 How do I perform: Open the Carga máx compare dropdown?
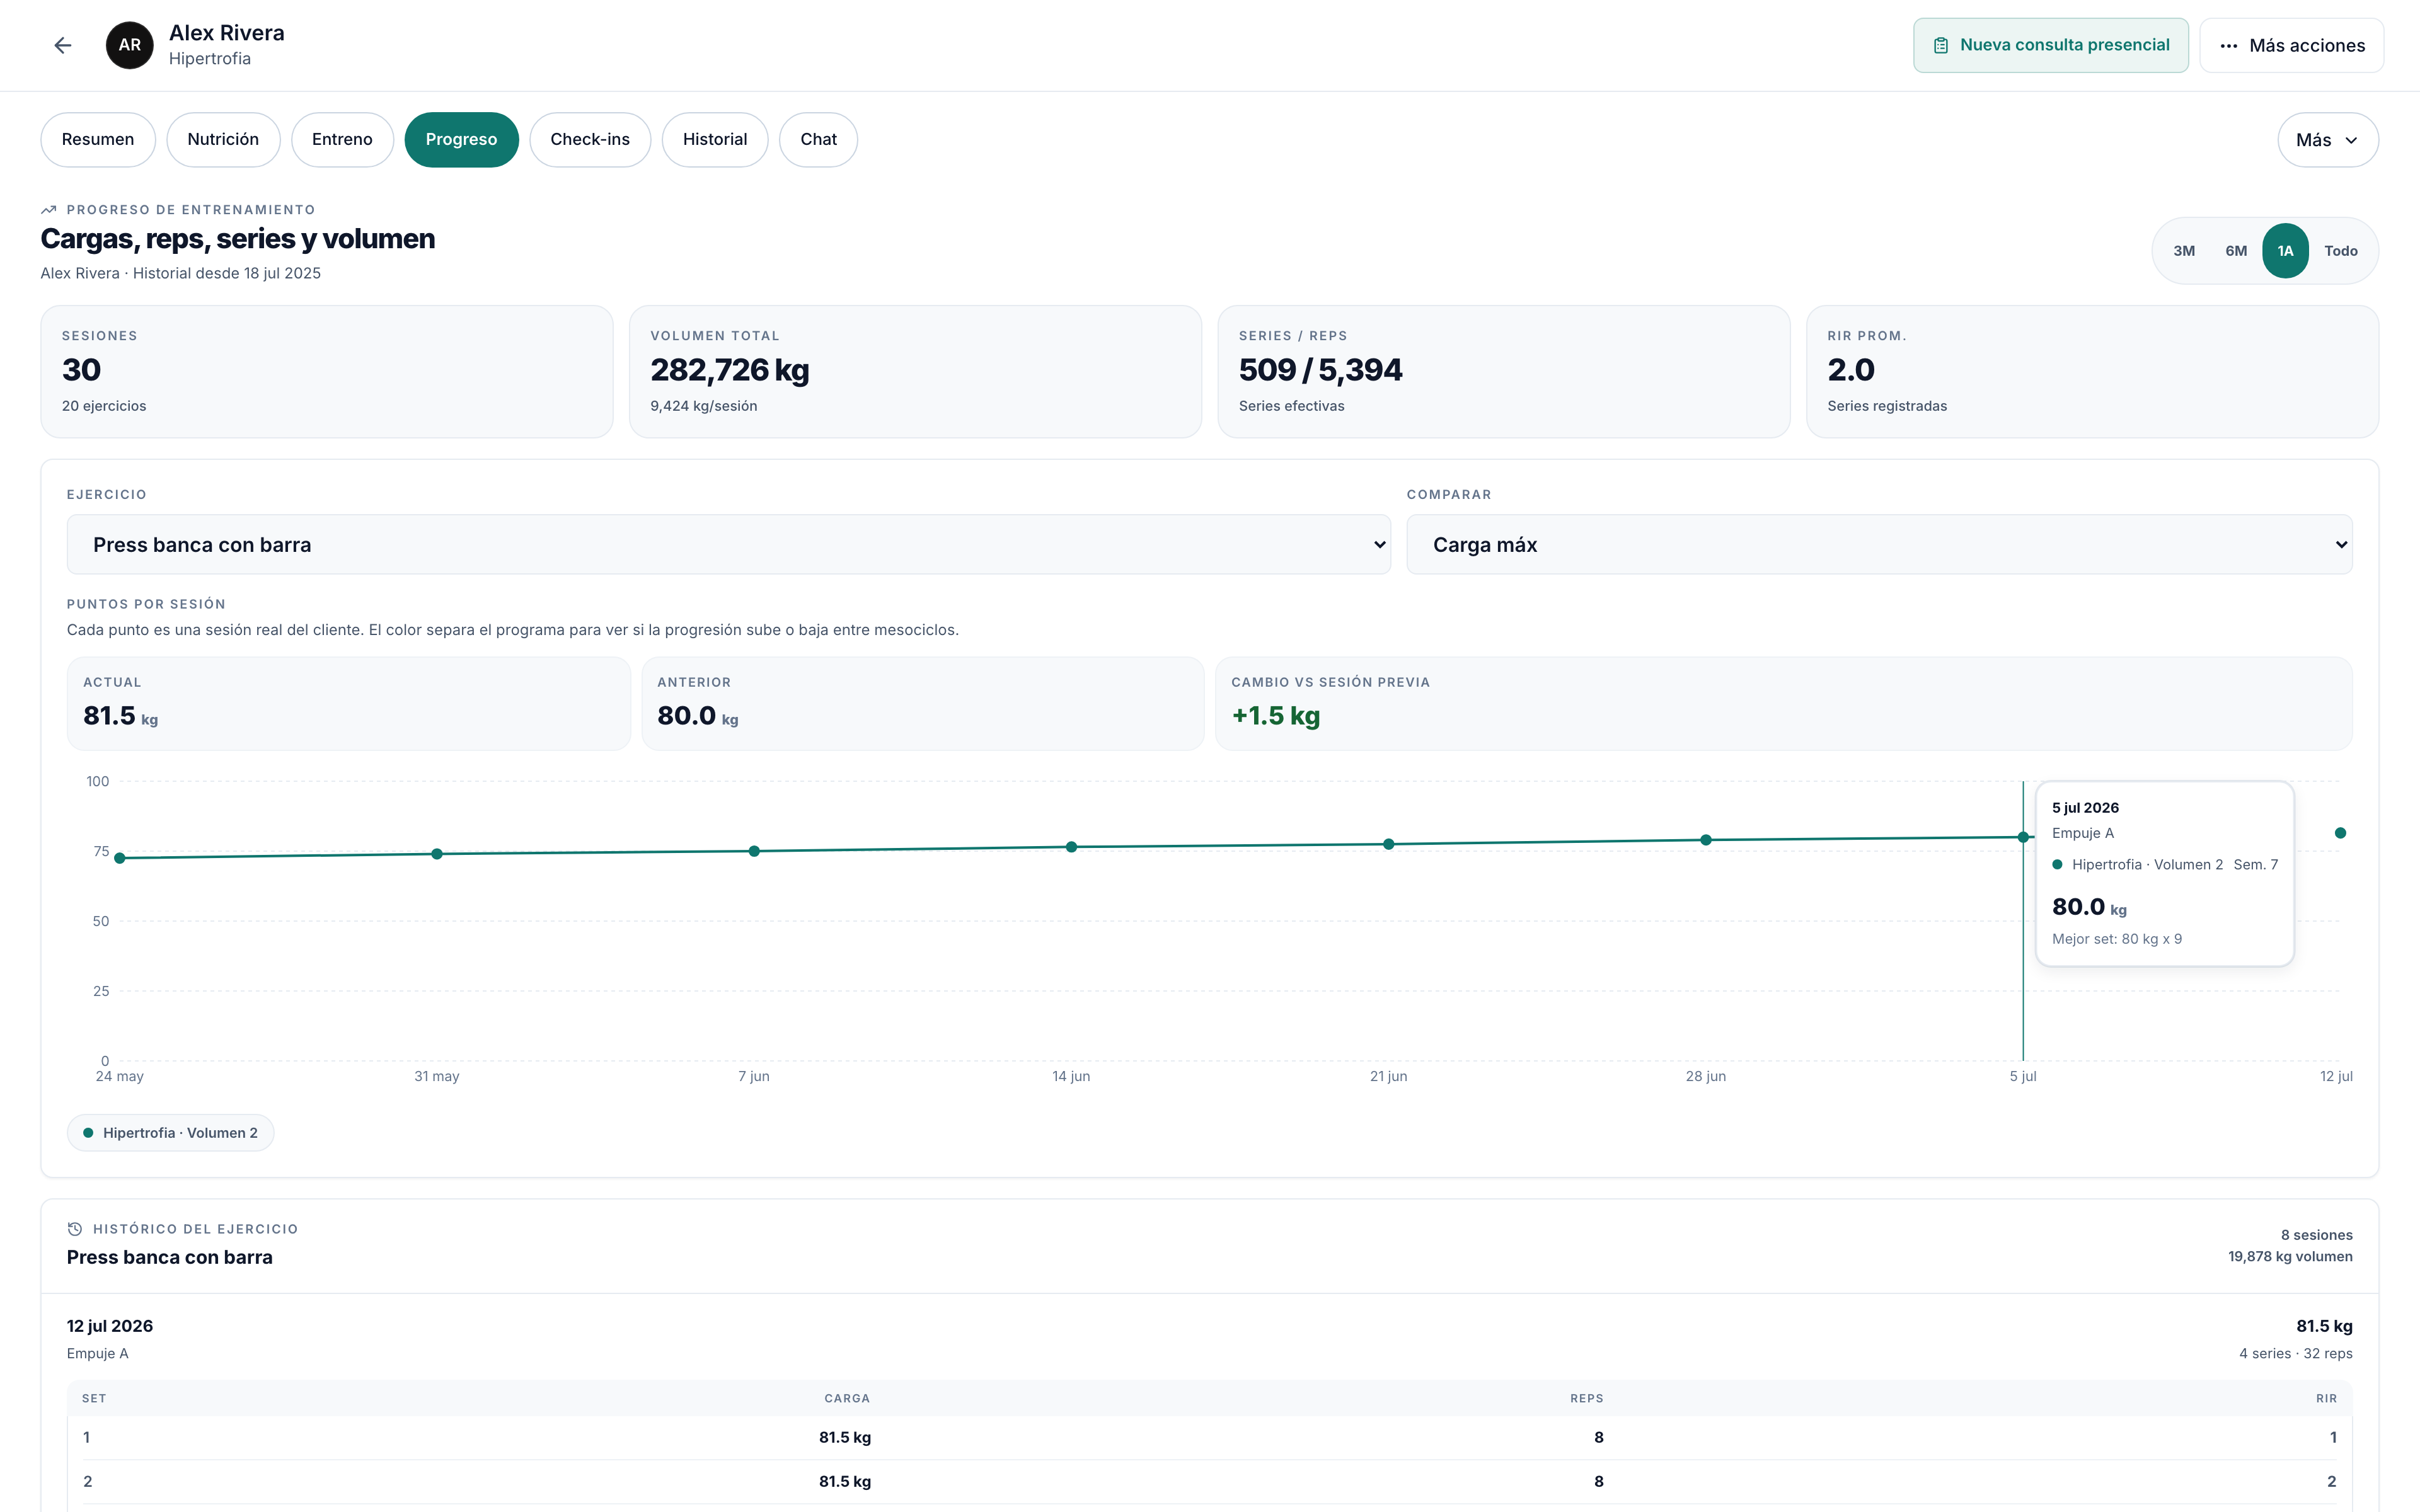click(x=1879, y=545)
